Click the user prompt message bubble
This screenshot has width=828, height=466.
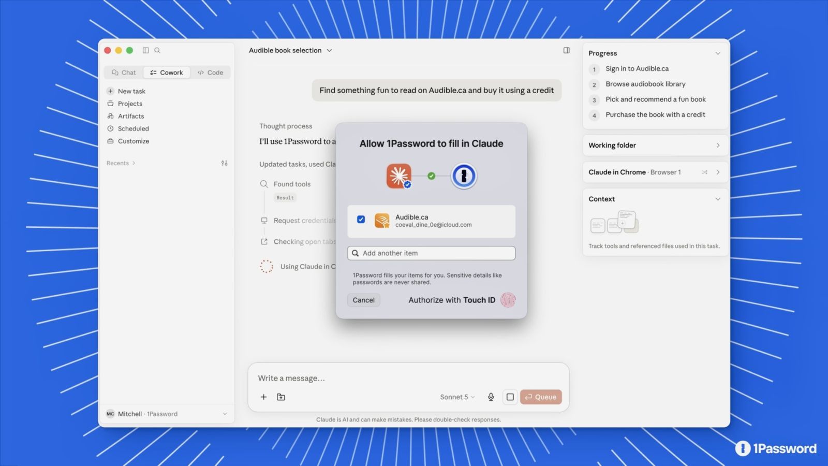click(x=436, y=90)
